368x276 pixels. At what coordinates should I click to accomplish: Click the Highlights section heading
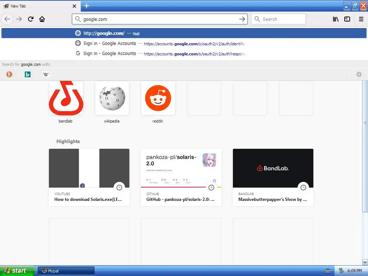pyautogui.click(x=68, y=141)
